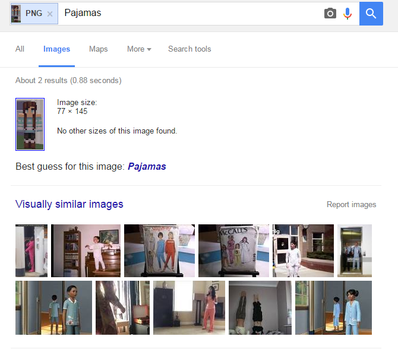Image resolution: width=398 pixels, height=349 pixels.
Task: Open the McCall's sewing pattern image
Action: tap(233, 250)
